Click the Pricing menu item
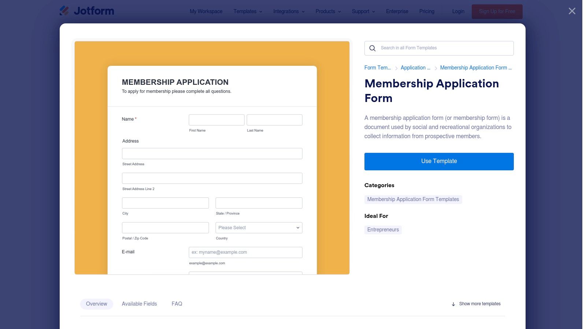Screen dimensions: 586x329 pos(427,11)
